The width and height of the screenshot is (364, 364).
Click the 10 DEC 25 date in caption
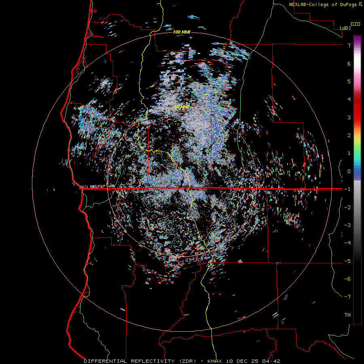click(242, 361)
